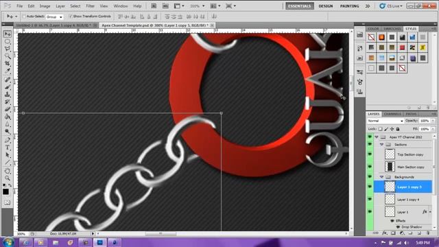Select the Crop tool
Screen dimensions: 439x247
click(x=8, y=64)
